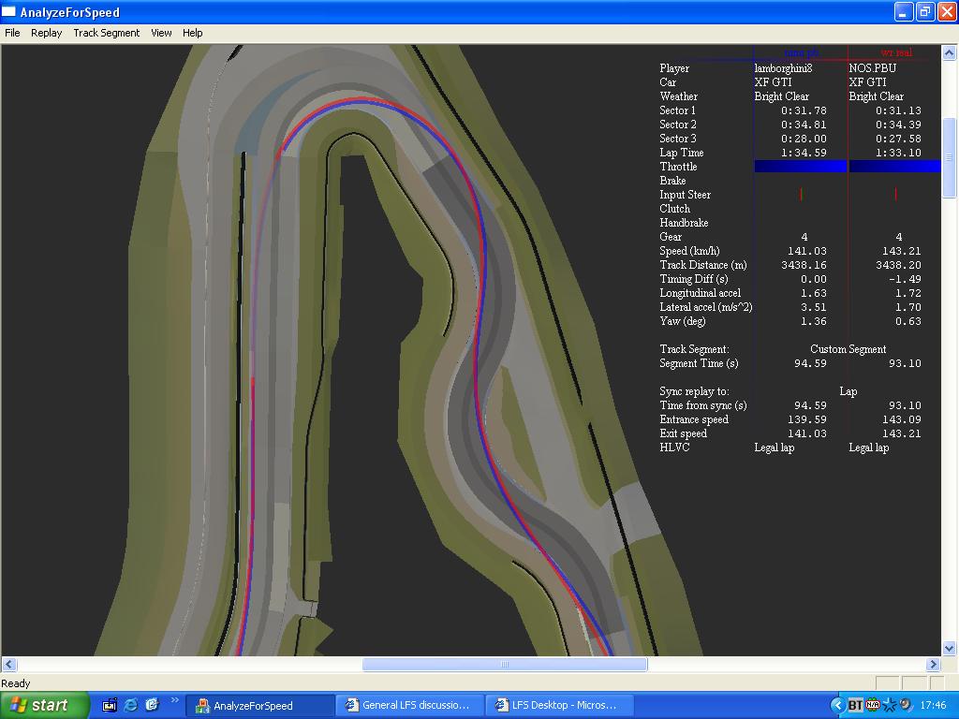Viewport: 959px width, 719px height.
Task: Click player name NOS.PBU
Action: [872, 68]
